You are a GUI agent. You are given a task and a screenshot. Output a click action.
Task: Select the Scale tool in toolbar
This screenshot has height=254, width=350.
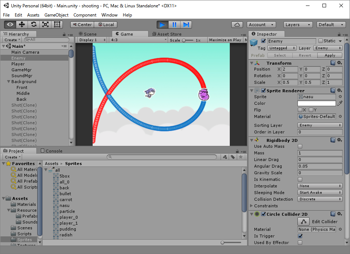point(45,25)
